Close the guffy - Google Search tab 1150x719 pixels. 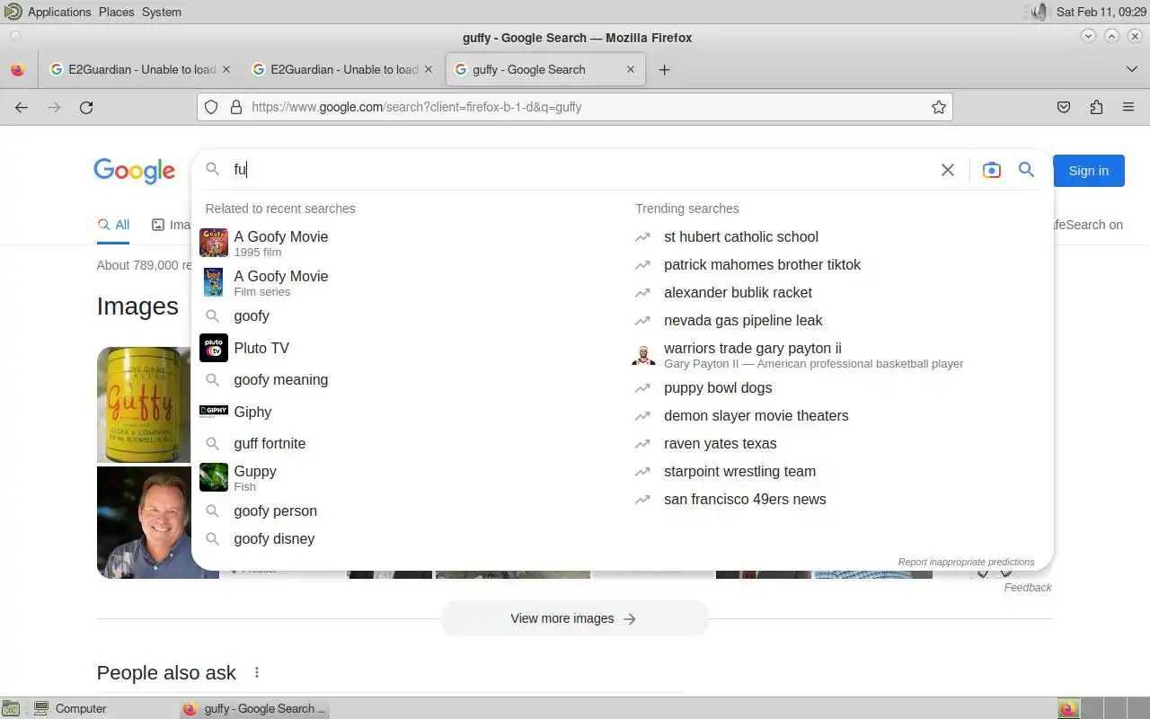[x=631, y=69]
